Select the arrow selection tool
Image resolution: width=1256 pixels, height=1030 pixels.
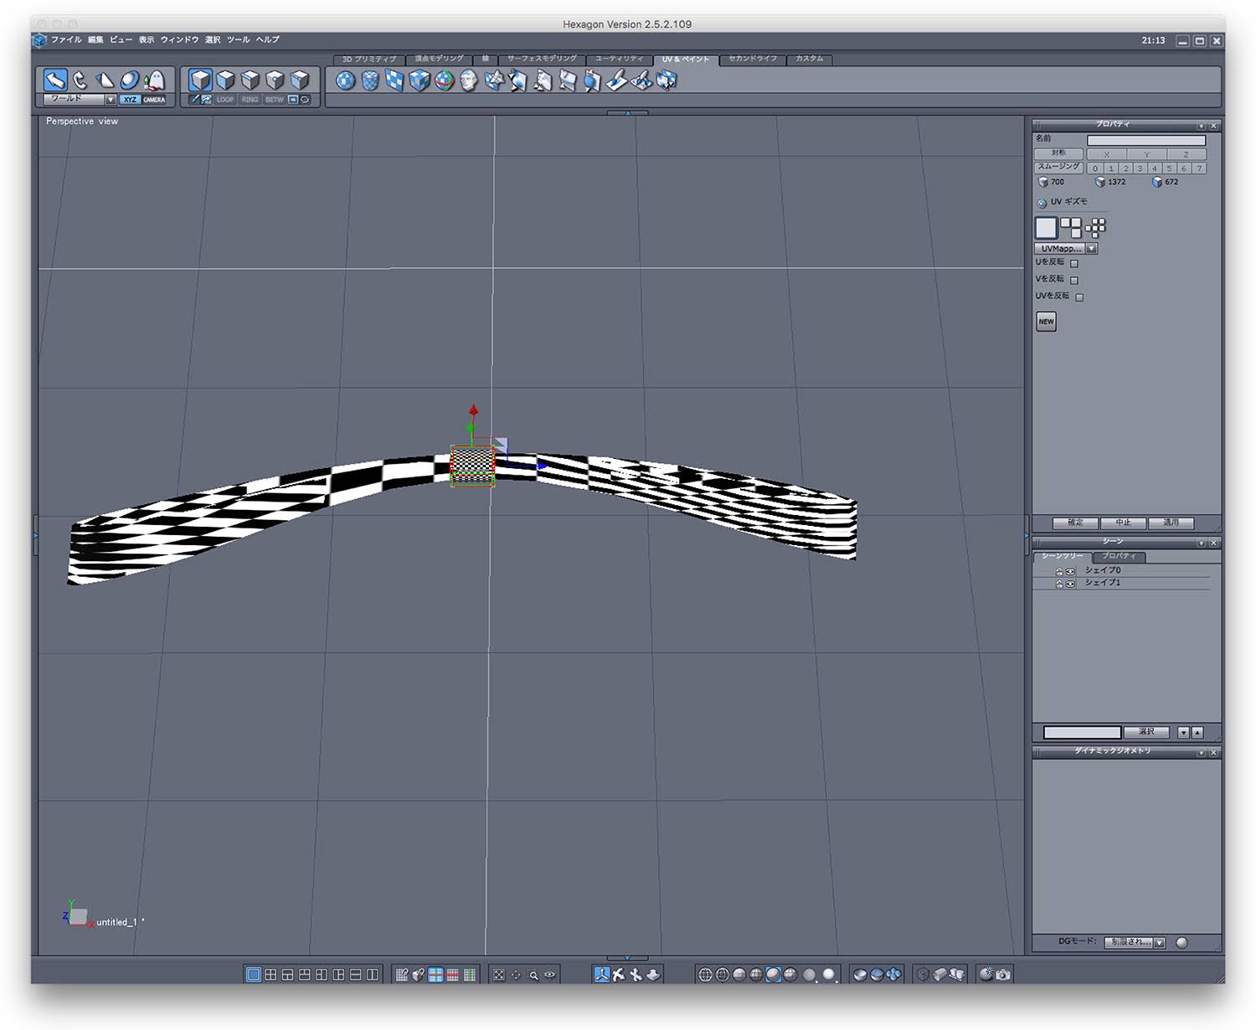click(55, 80)
